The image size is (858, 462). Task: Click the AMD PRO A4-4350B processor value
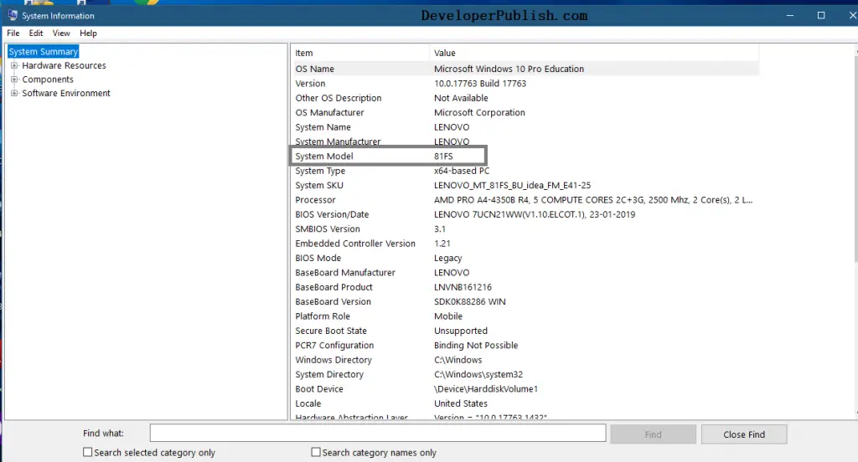pos(593,200)
